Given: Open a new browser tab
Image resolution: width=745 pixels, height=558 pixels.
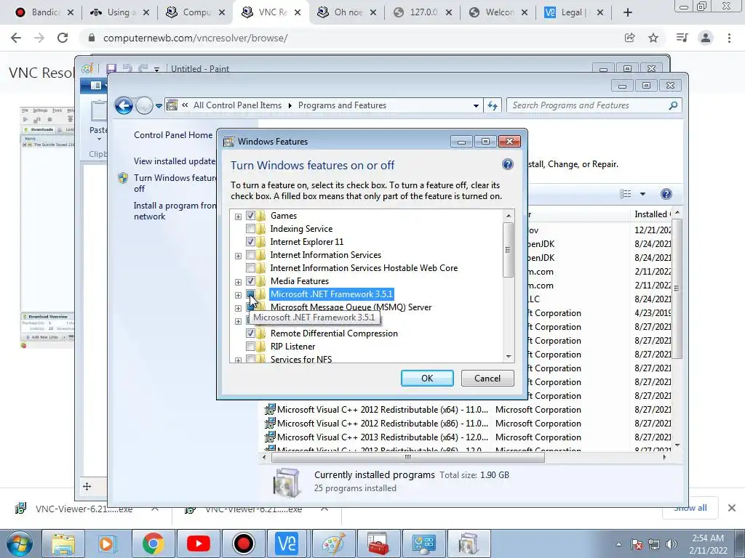Looking at the screenshot, I should [x=628, y=12].
